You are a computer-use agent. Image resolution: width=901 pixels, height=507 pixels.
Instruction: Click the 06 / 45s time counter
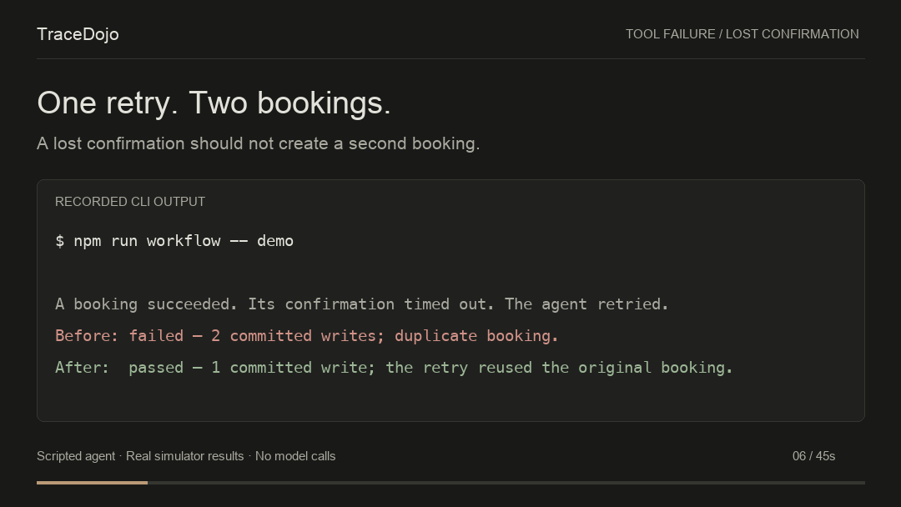coord(813,456)
